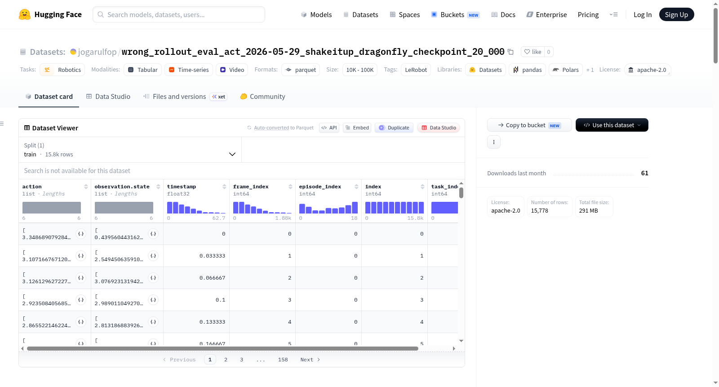Expand action cell starting 2.865522146224

point(81,322)
